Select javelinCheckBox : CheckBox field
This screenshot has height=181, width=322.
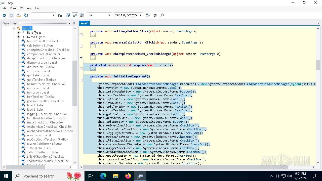click(46, 101)
